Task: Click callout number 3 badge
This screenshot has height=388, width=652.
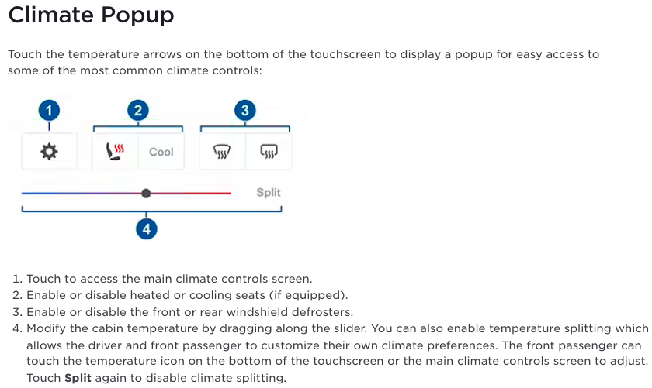Action: coord(245,111)
